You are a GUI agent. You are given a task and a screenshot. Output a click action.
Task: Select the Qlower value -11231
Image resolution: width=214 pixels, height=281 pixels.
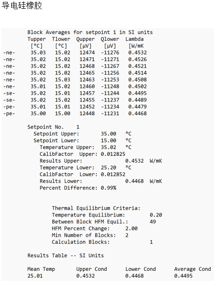[110, 114]
